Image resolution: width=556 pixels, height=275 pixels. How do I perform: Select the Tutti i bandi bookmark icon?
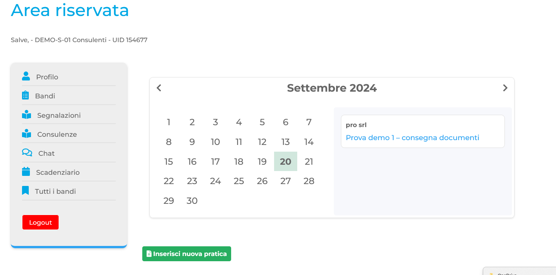(25, 190)
